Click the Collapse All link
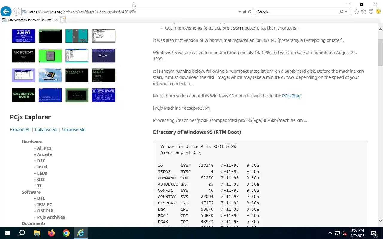The width and height of the screenshot is (383, 239). [x=46, y=130]
